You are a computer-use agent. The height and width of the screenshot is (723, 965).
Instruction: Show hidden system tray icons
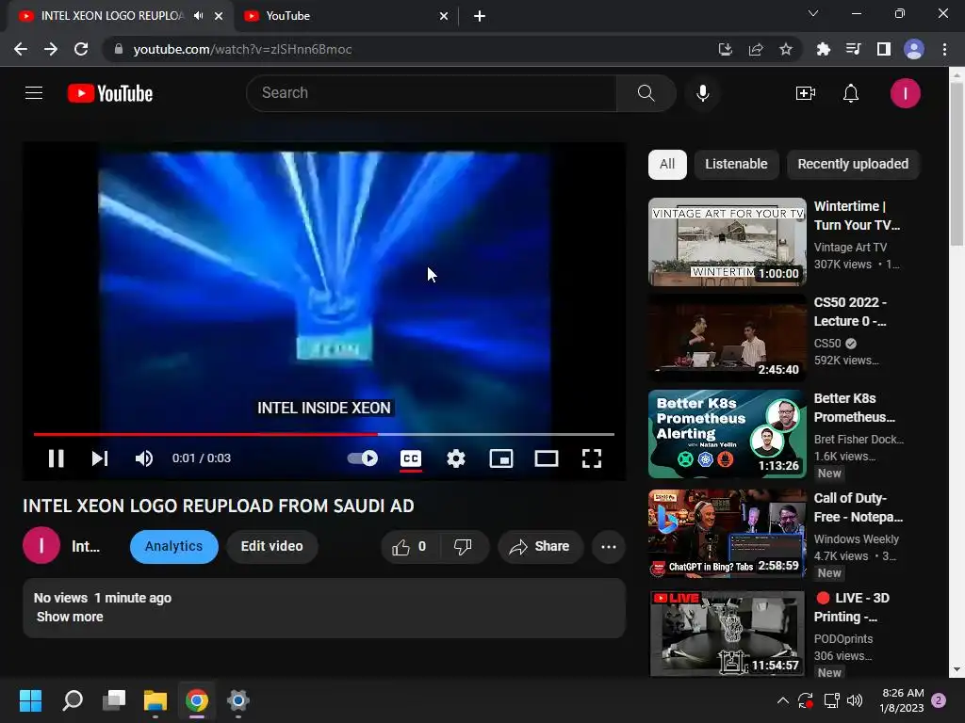coord(783,700)
